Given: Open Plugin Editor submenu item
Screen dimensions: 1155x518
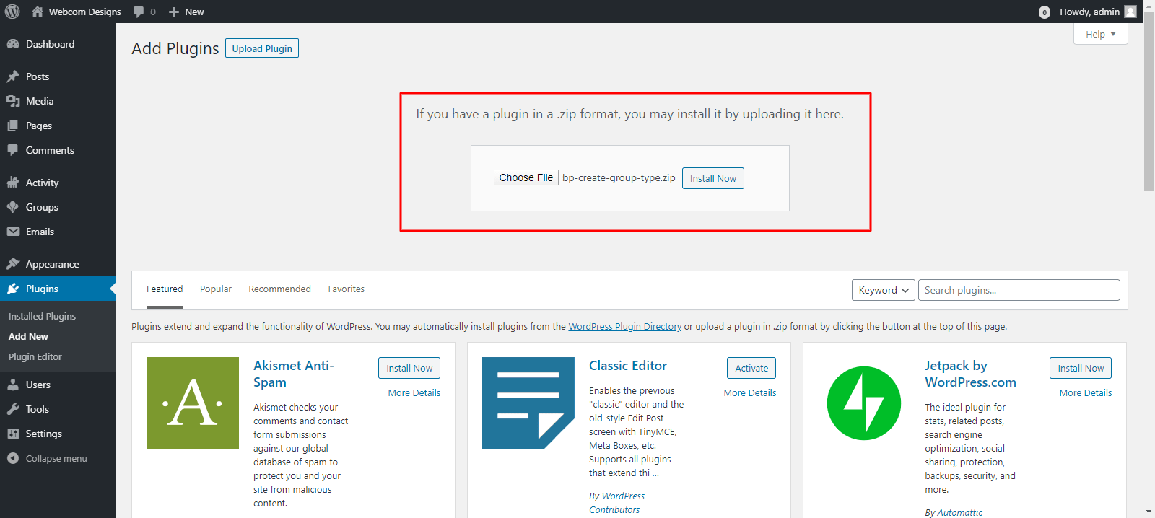Looking at the screenshot, I should [35, 356].
